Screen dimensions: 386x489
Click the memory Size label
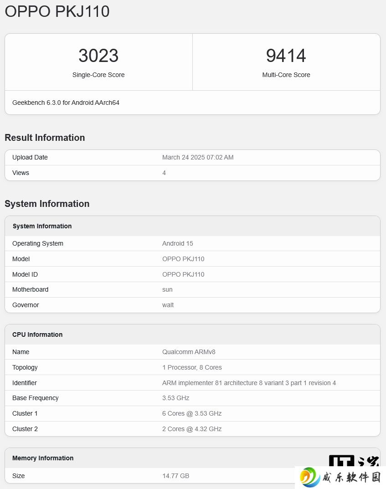point(18,476)
